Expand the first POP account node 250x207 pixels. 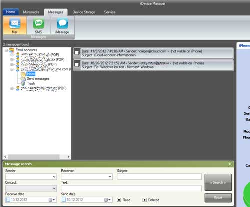[x=12, y=55]
